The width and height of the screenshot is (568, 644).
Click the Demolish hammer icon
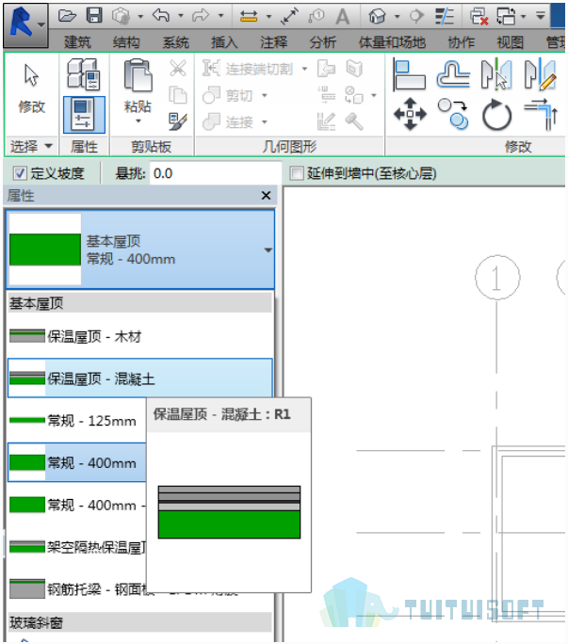[x=354, y=121]
